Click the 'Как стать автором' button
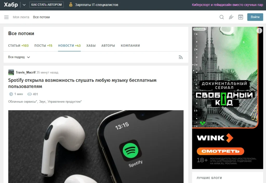This screenshot has height=183, width=266. tap(46, 5)
